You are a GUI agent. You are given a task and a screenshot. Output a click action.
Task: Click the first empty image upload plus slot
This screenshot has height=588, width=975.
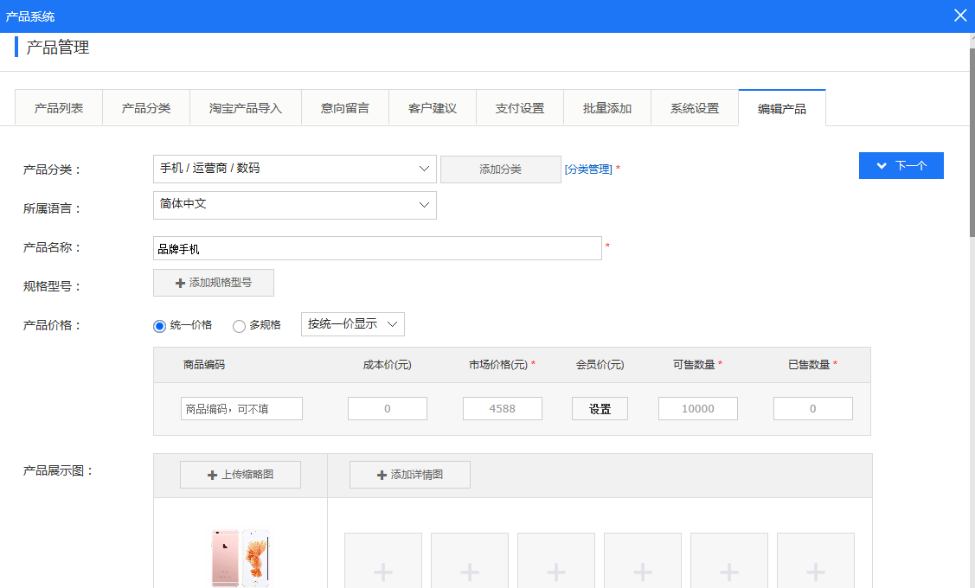pyautogui.click(x=382, y=571)
